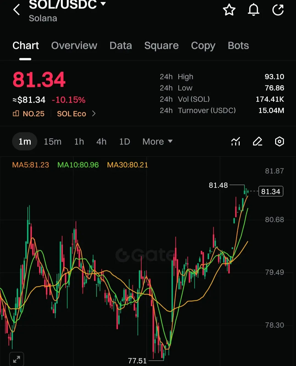Screen dimensions: 296x366
Task: Open SOL Eco chevron arrow
Action: 94,113
